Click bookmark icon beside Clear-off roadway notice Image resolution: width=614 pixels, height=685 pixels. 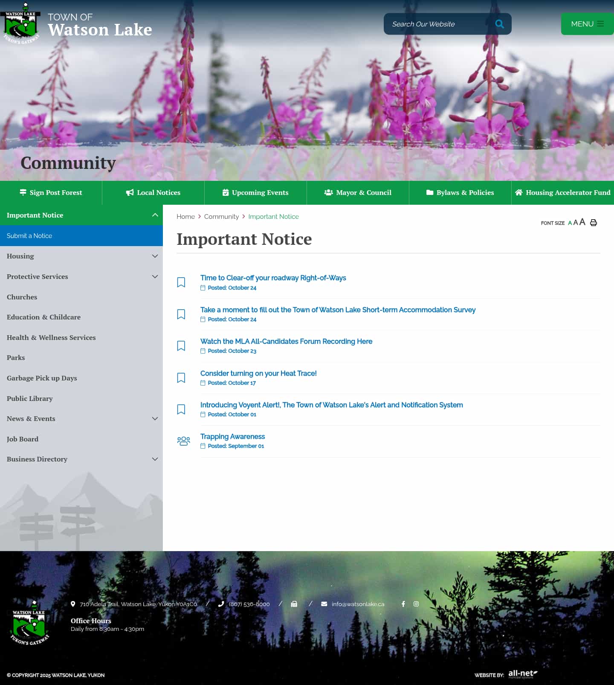(x=181, y=282)
